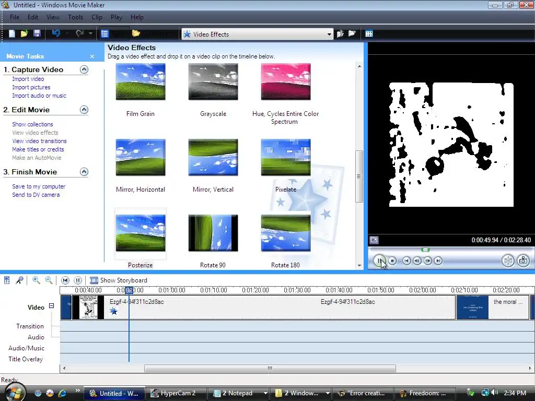
Task: Click the monitor Back button
Action: 406,261
